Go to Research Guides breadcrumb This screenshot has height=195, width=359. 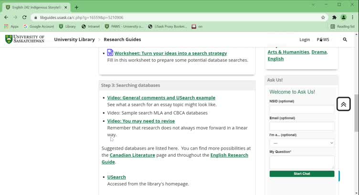pos(122,39)
